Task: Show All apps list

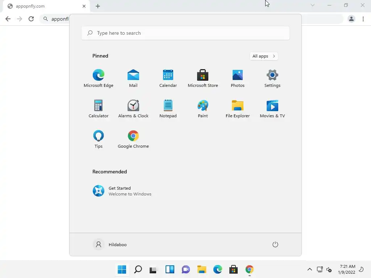Action: click(x=264, y=56)
